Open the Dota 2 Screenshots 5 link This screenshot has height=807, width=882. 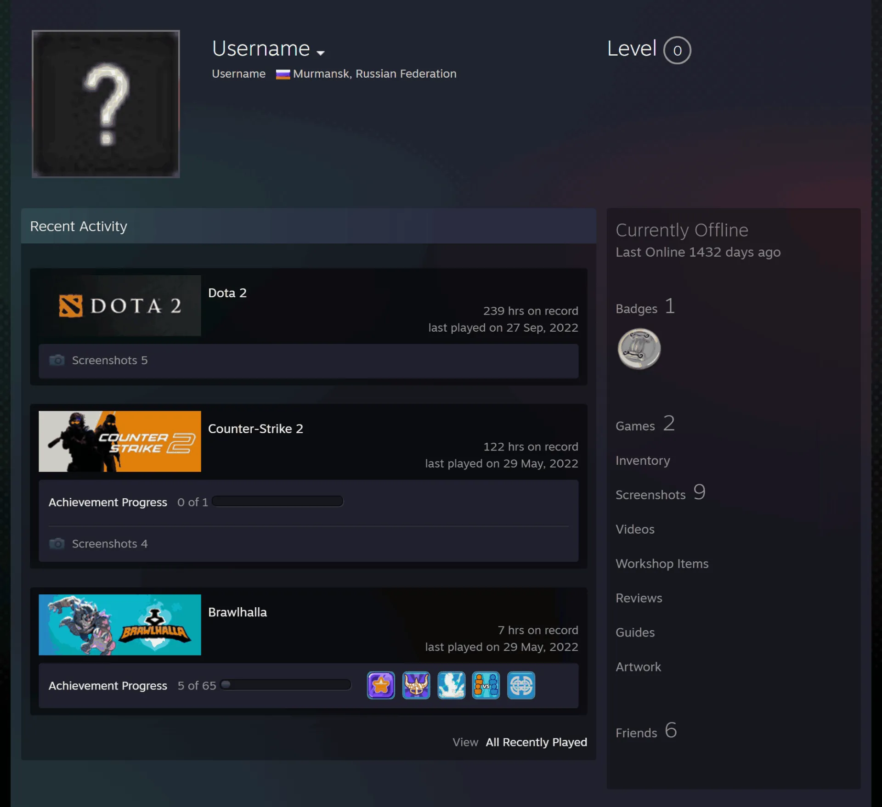pos(110,360)
